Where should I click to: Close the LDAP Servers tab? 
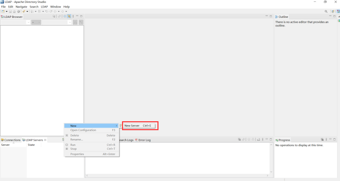[45, 140]
